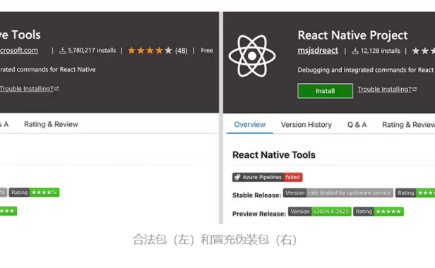This screenshot has height=268, width=435.
Task: Switch to the Version History tab
Action: [306, 125]
